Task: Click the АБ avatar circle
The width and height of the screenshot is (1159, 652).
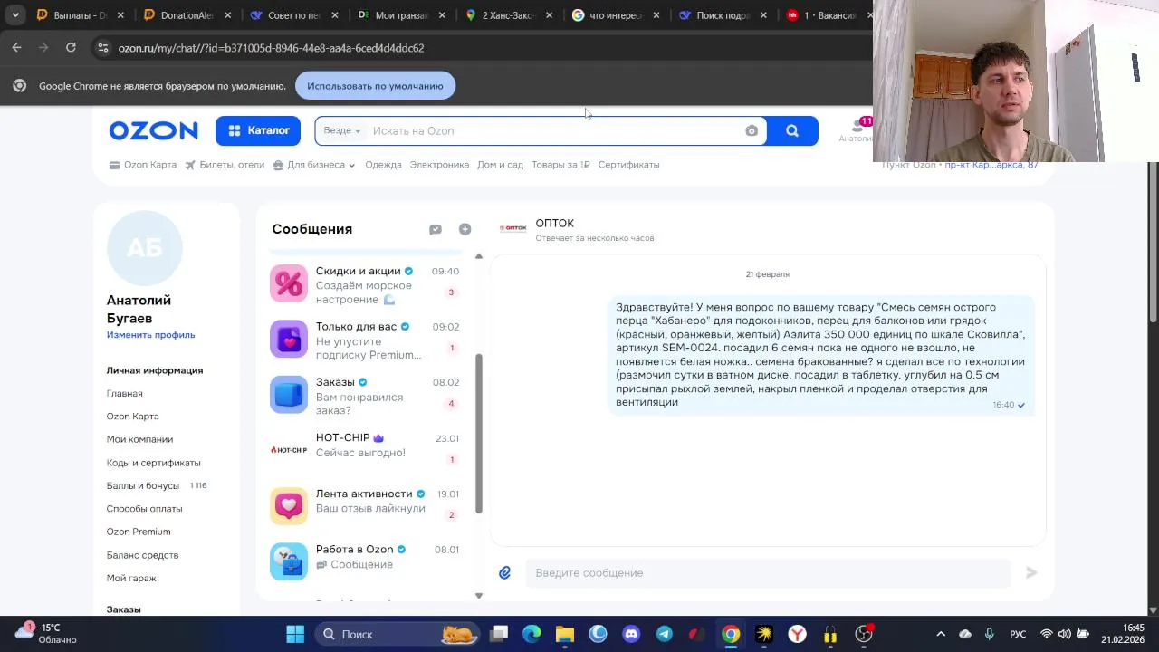Action: pyautogui.click(x=145, y=248)
